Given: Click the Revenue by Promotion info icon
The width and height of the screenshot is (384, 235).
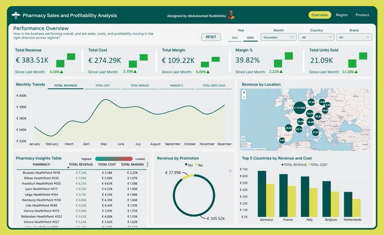Looking at the screenshot, I should coord(230,171).
